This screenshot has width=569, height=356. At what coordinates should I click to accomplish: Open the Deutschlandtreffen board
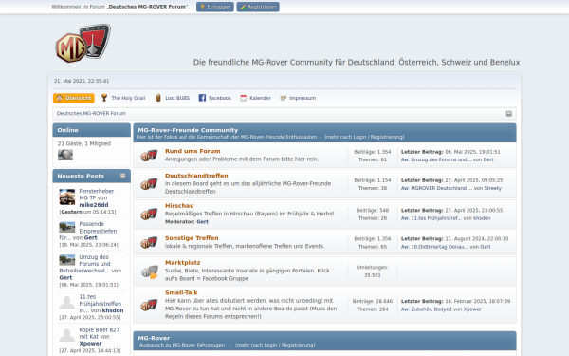point(196,176)
